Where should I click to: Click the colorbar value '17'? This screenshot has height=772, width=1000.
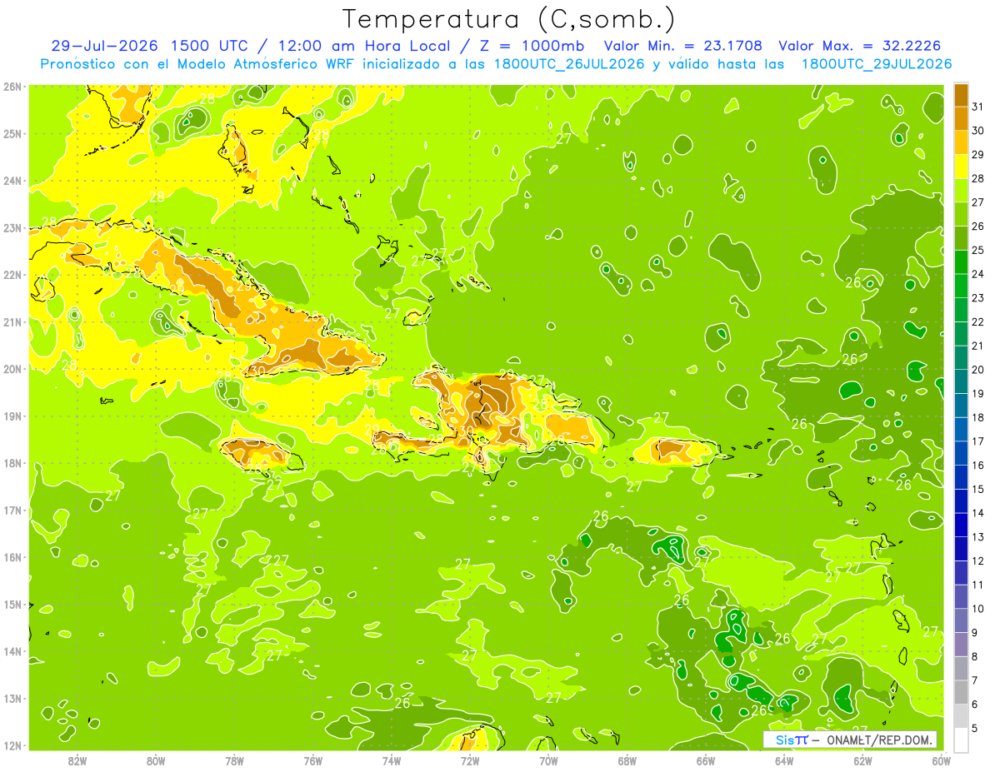click(977, 441)
